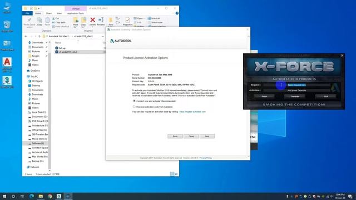The image size is (356, 200).
Task: Open the notification center on taskbar
Action: (x=350, y=196)
